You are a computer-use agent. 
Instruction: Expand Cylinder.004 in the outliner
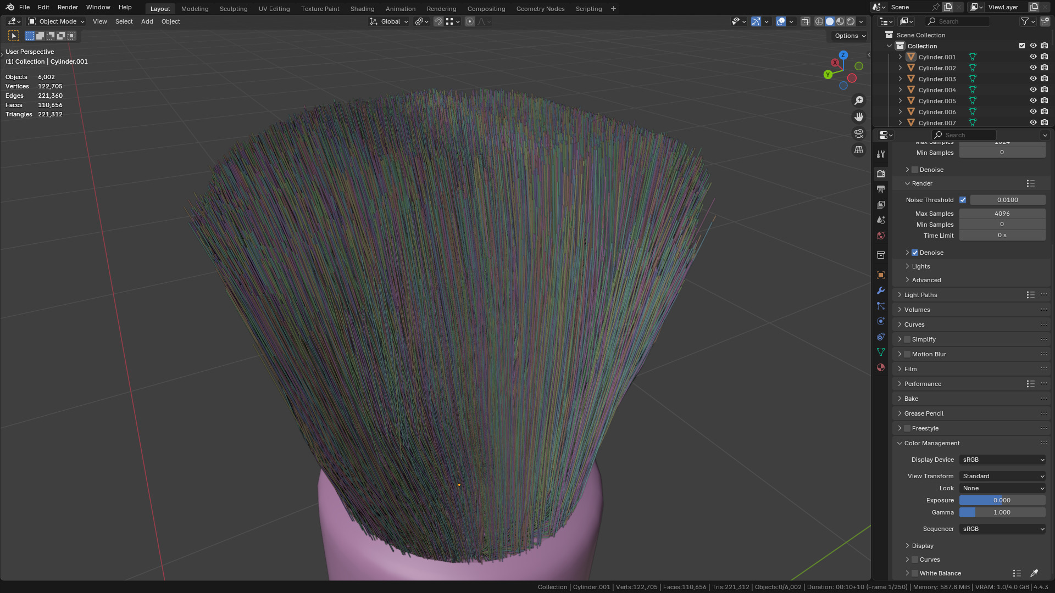(x=900, y=89)
